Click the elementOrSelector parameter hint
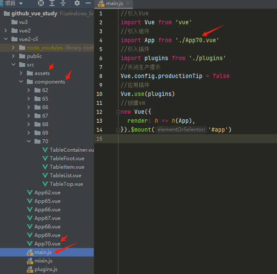277x274 pixels. [181, 130]
